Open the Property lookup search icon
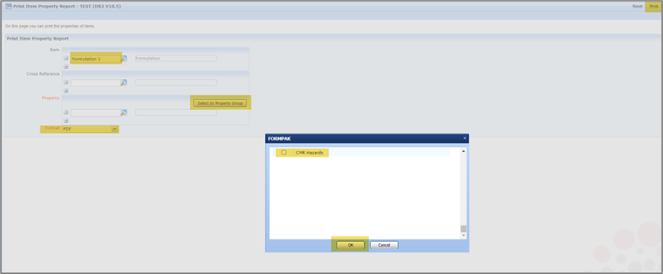This screenshot has width=663, height=274. point(124,113)
